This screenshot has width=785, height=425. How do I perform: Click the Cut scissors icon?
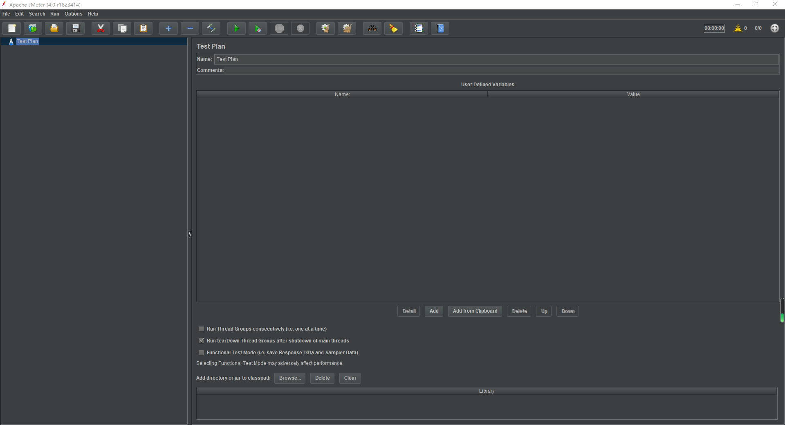pos(101,28)
